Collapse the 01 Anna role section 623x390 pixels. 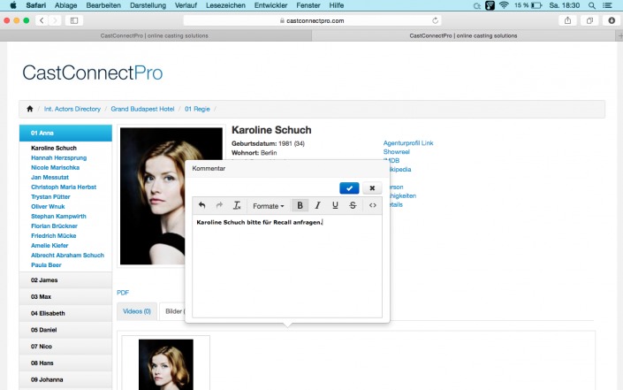pyautogui.click(x=65, y=134)
